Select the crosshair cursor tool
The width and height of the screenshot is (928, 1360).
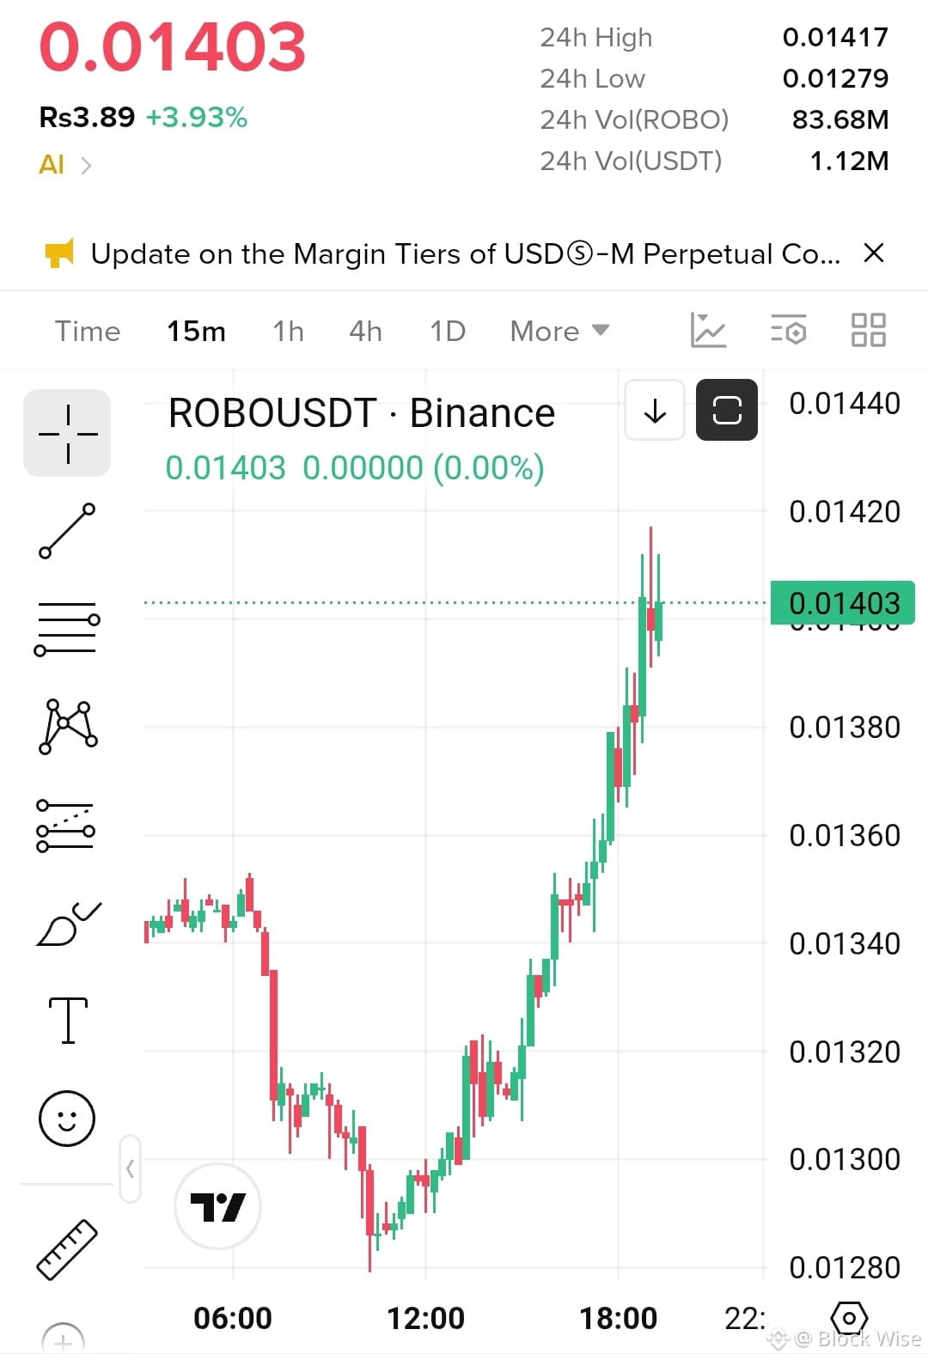coord(67,433)
